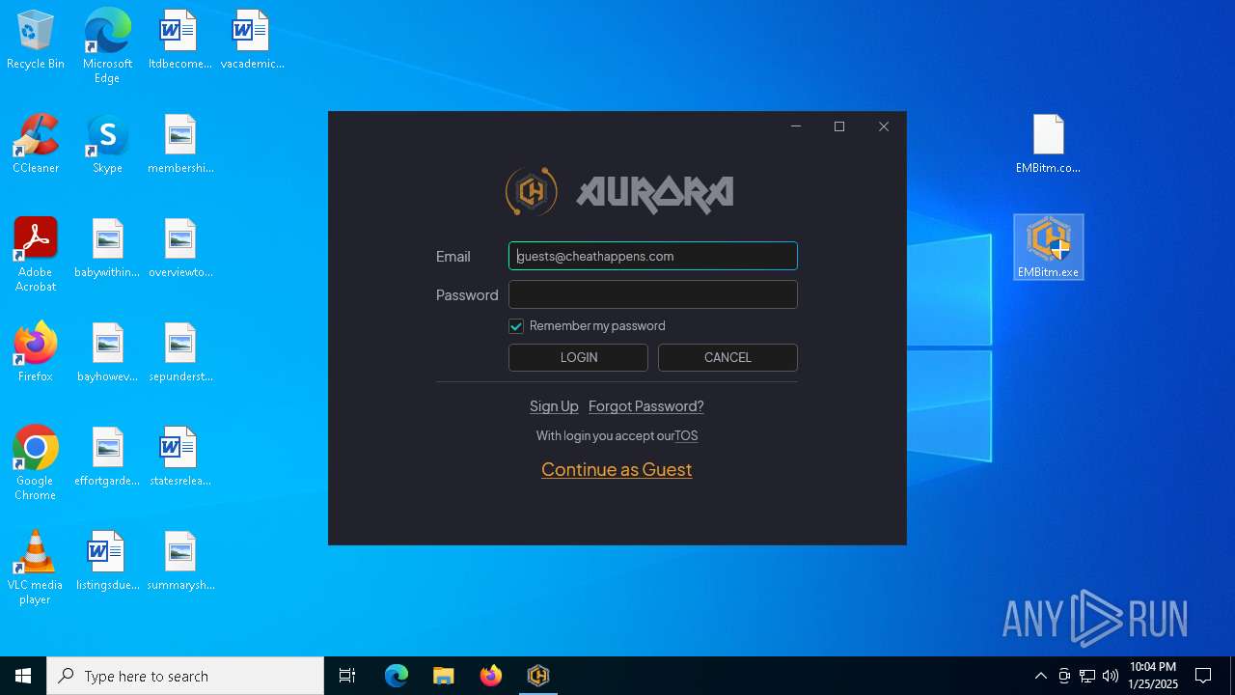Minimize the Aurora login window
This screenshot has height=695, width=1235.
[x=796, y=126]
